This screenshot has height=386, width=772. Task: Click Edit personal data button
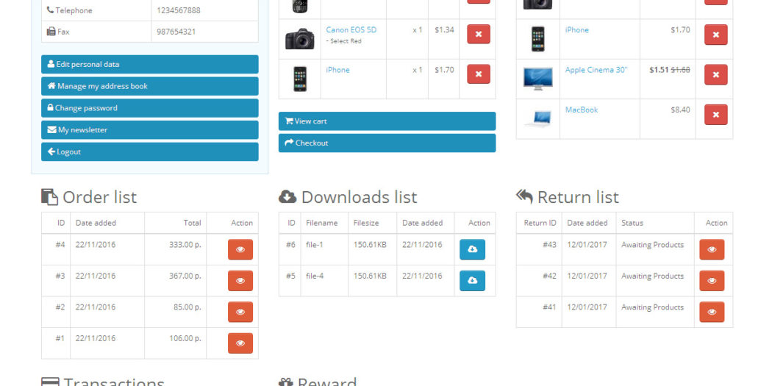(150, 65)
